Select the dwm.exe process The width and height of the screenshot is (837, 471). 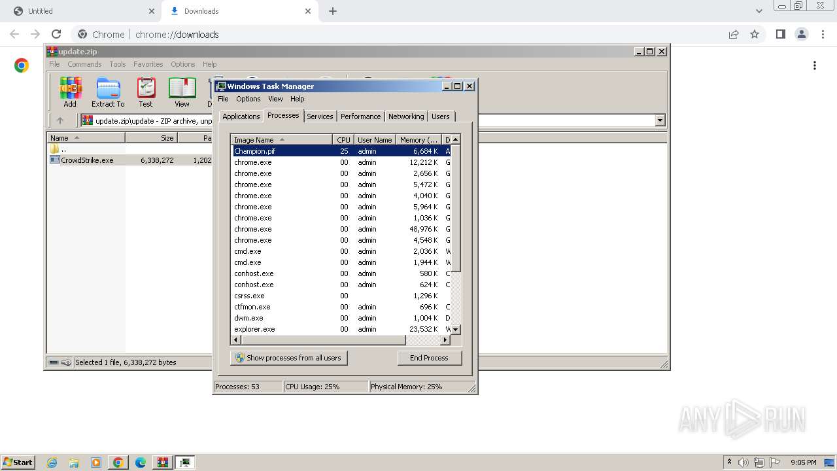tap(341, 318)
